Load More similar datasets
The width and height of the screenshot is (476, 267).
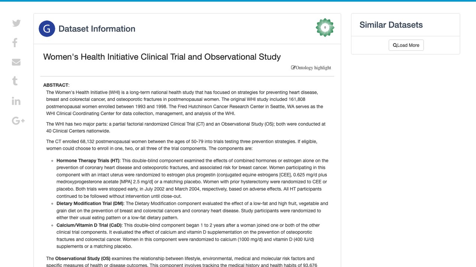point(406,45)
